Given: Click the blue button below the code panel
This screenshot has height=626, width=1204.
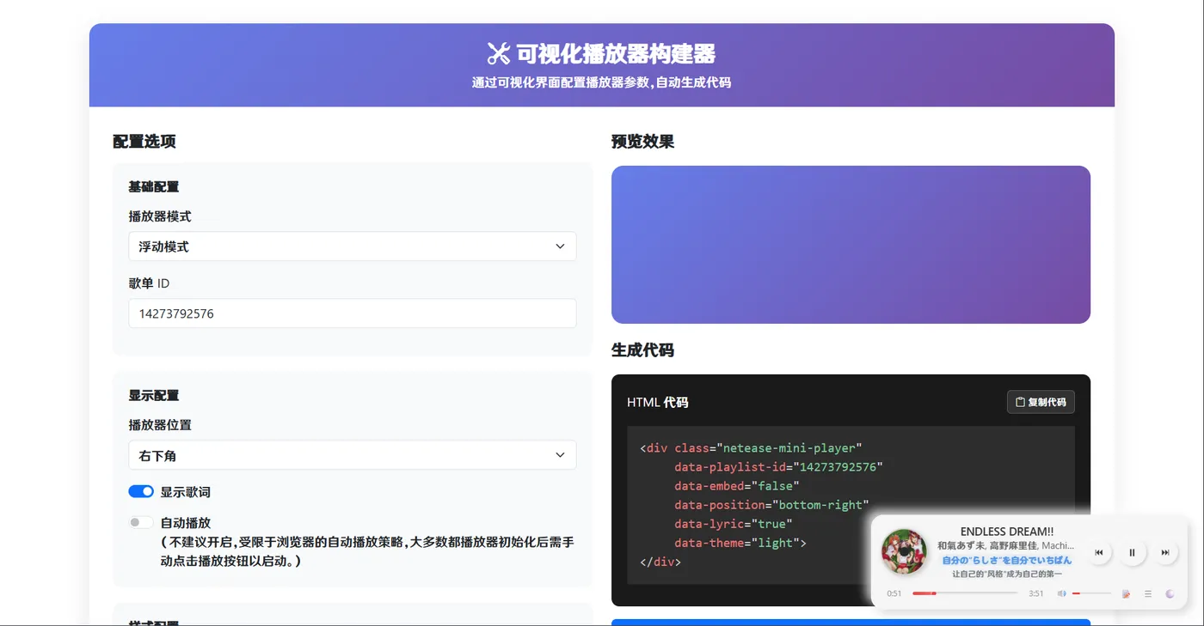Looking at the screenshot, I should pos(851,623).
